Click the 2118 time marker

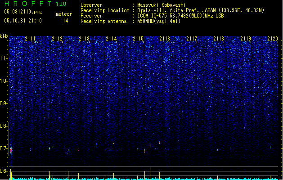[x=219, y=39]
